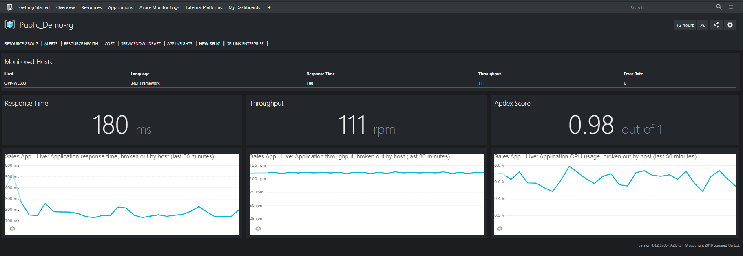Open Applications in top navigation
This screenshot has height=256, width=743.
click(x=120, y=7)
